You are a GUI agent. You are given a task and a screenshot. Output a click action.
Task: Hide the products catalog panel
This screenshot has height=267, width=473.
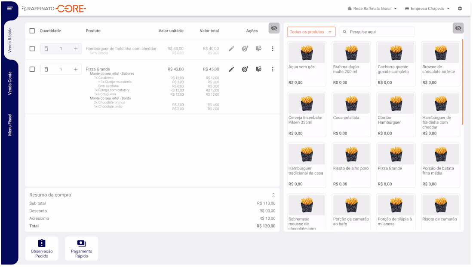tap(458, 28)
